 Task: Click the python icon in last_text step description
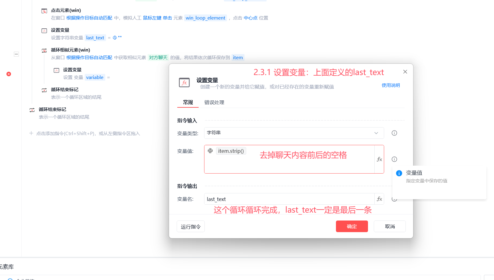pyautogui.click(x=115, y=38)
